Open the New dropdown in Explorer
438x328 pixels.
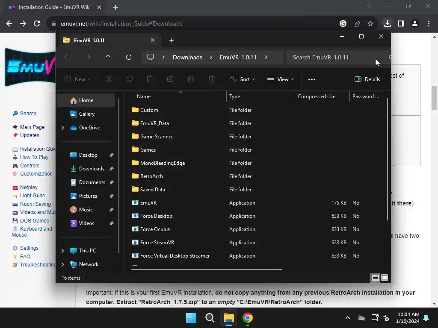[x=78, y=79]
